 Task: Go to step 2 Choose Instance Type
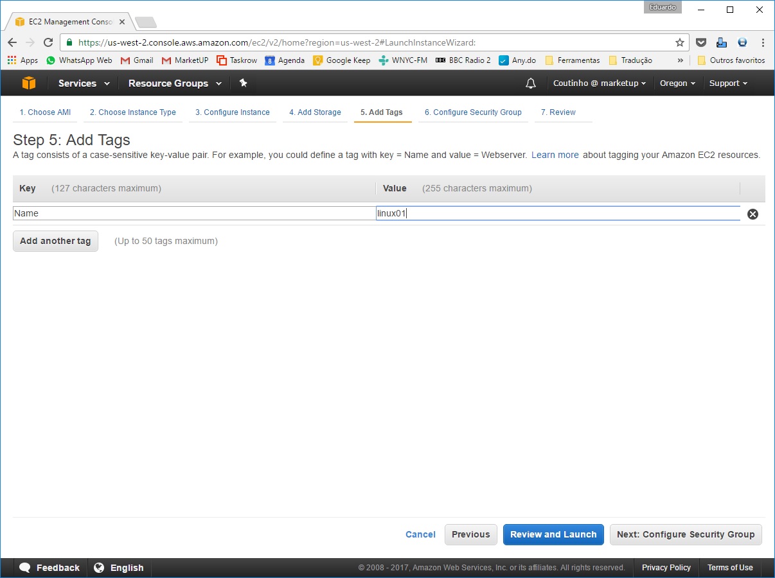133,112
